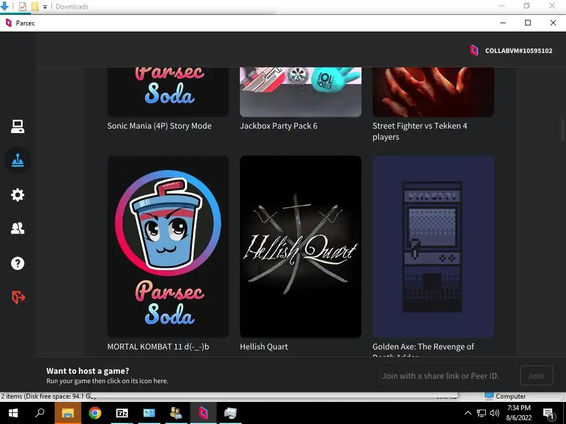Open the Golden Axe arcade cabinet thumbnail
566x424 pixels.
click(433, 247)
